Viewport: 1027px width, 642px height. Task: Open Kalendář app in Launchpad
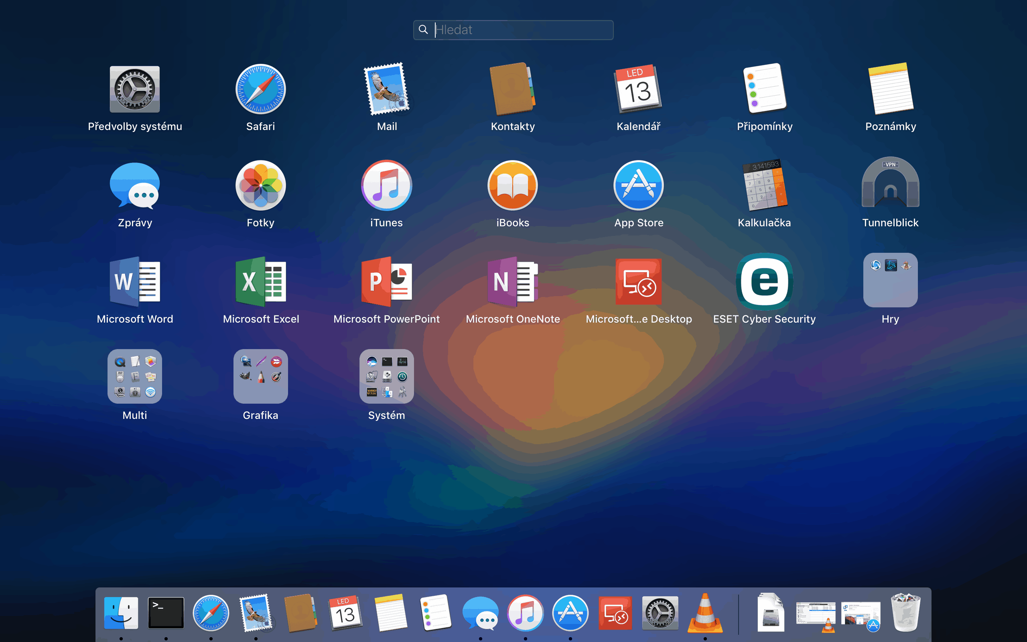coord(638,89)
